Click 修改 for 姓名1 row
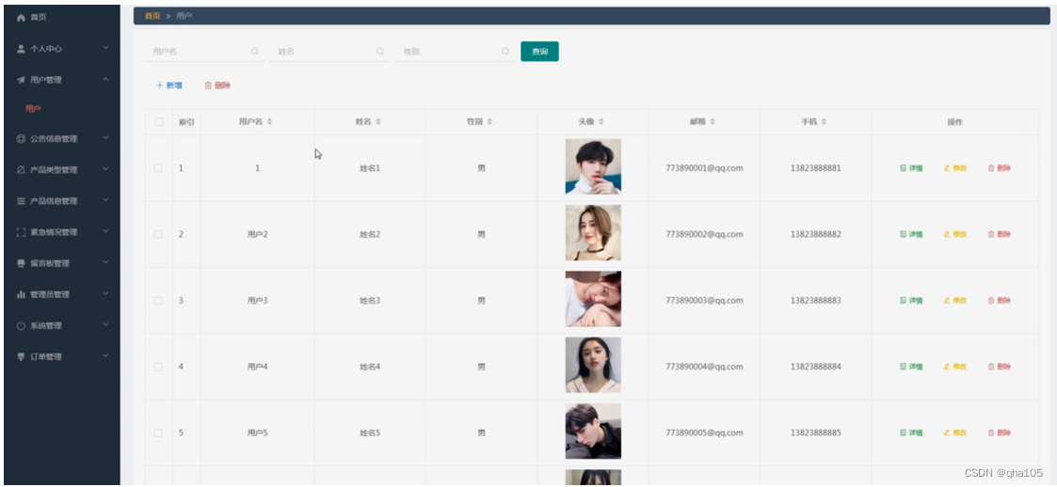This screenshot has width=1057, height=487. 955,168
